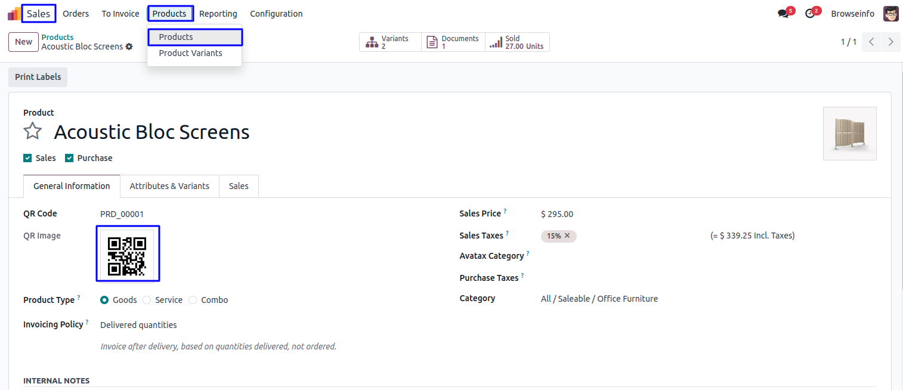This screenshot has height=390, width=903.
Task: Remove the 15% sales tax tag
Action: point(567,236)
